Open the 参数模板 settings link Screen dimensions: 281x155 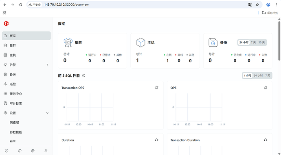(16, 132)
